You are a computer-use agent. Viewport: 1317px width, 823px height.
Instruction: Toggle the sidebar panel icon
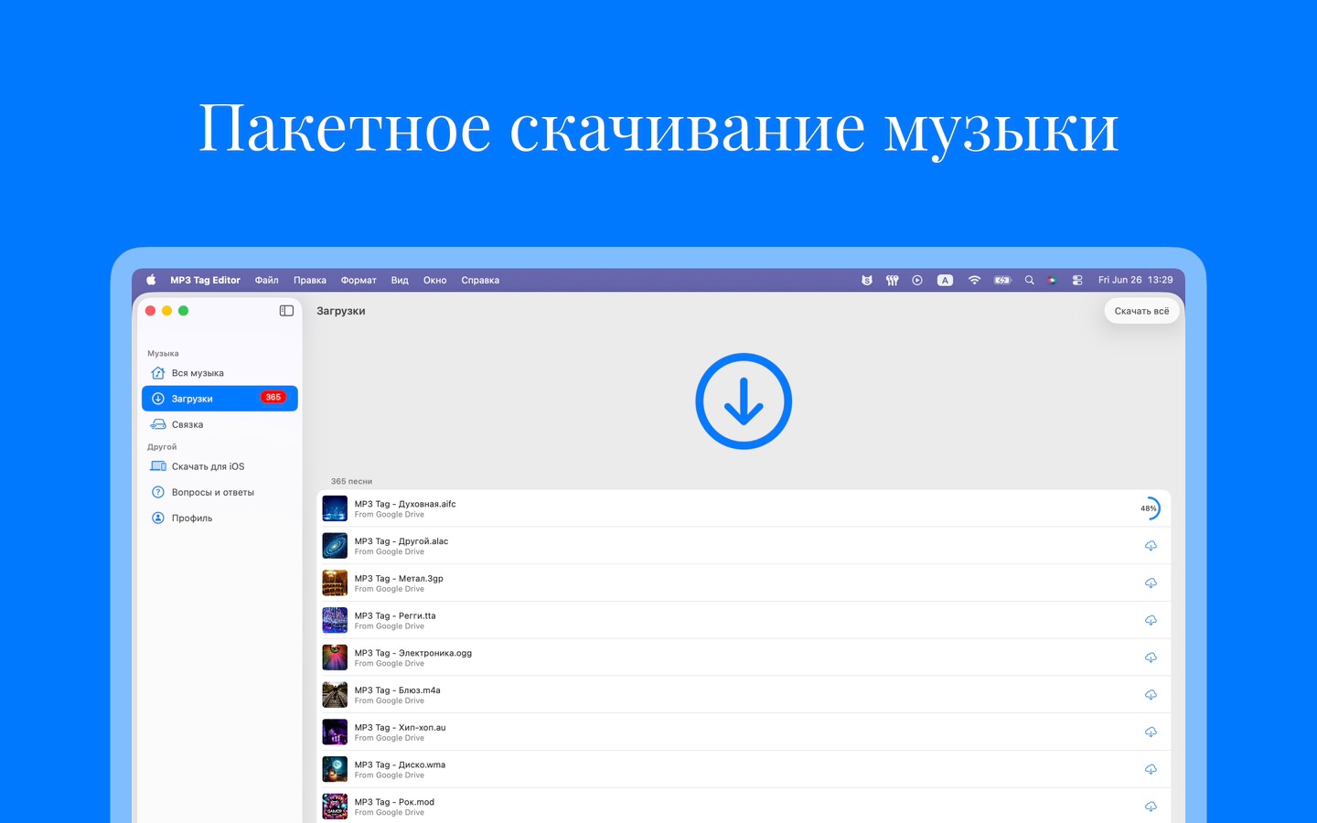pos(286,311)
